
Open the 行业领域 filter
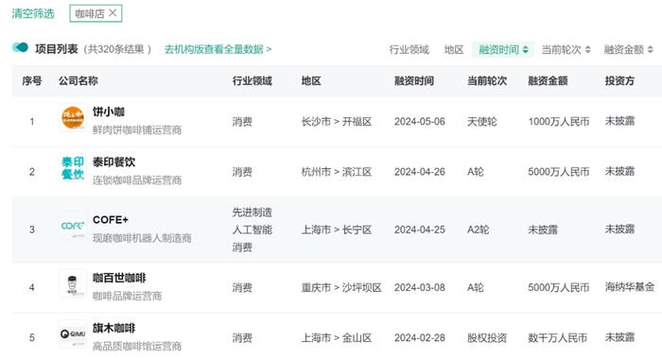pos(409,50)
